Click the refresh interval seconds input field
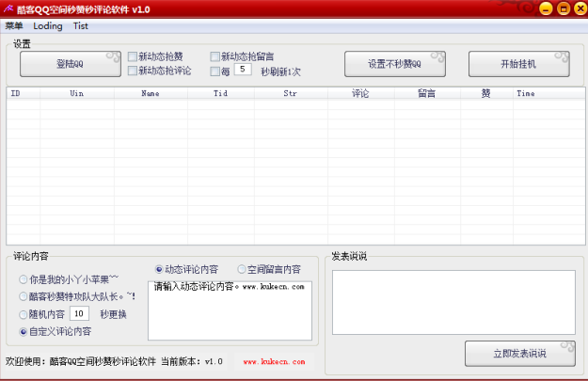The image size is (588, 381). click(243, 70)
